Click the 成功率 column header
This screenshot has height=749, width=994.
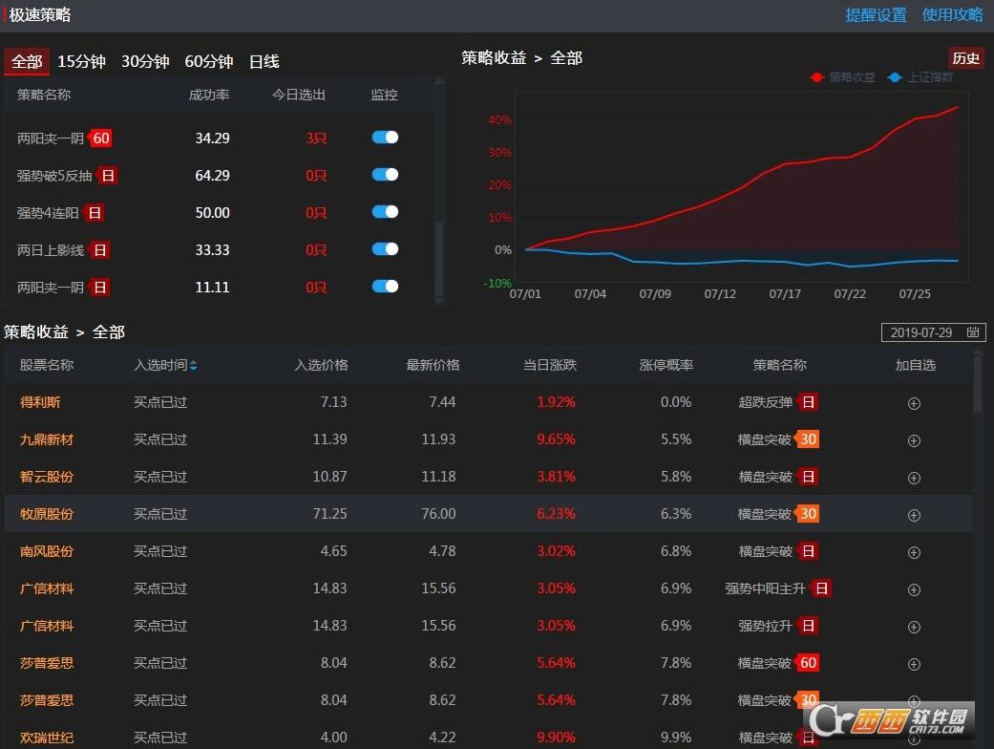click(208, 96)
